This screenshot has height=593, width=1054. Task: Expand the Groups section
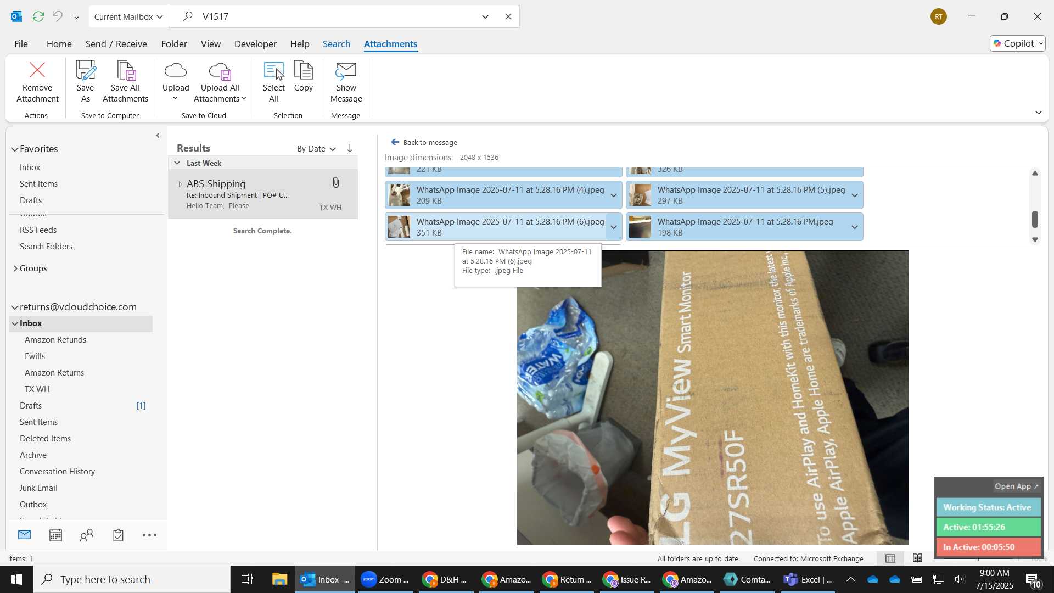click(15, 268)
